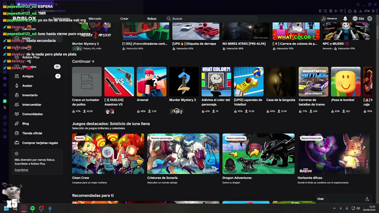Click the browser snapshot tool icon
The image size is (379, 213).
tap(325, 11)
